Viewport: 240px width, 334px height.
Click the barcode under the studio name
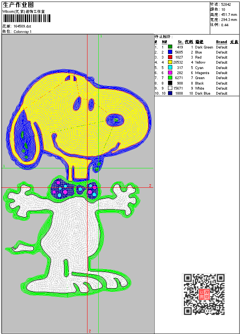pos(27,18)
